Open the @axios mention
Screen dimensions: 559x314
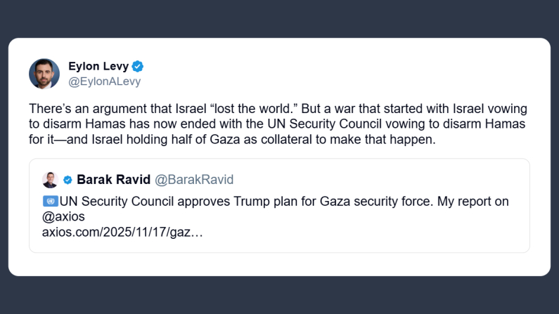(65, 217)
